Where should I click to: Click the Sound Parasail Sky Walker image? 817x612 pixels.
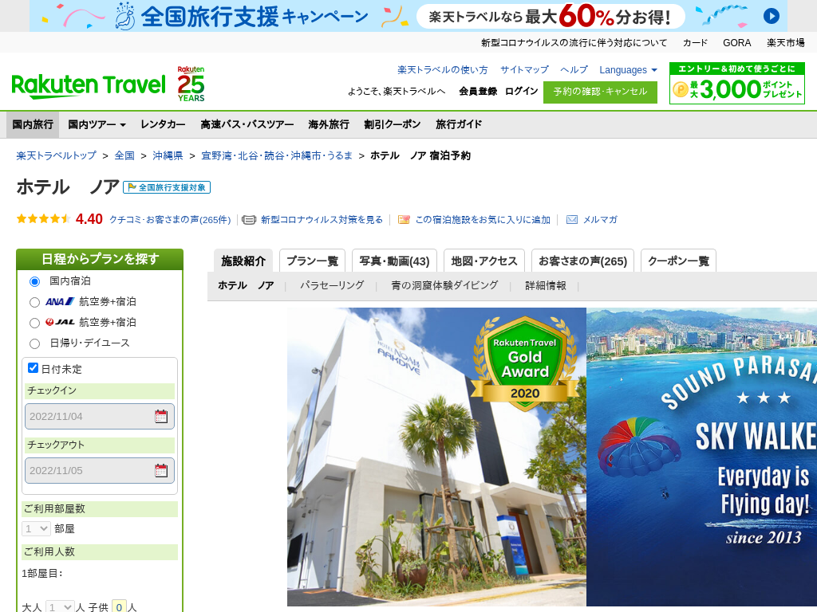(701, 457)
